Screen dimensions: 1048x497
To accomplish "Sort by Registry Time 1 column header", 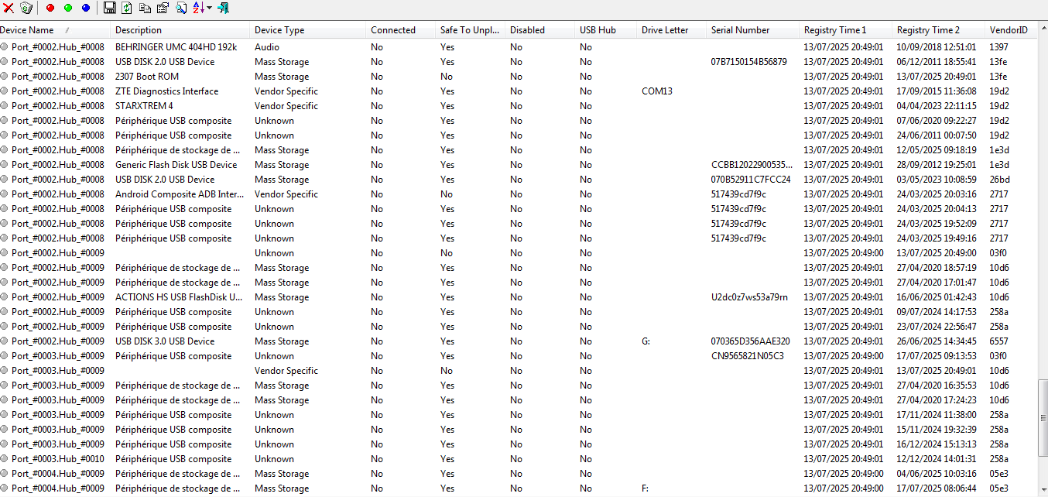I will tap(846, 30).
